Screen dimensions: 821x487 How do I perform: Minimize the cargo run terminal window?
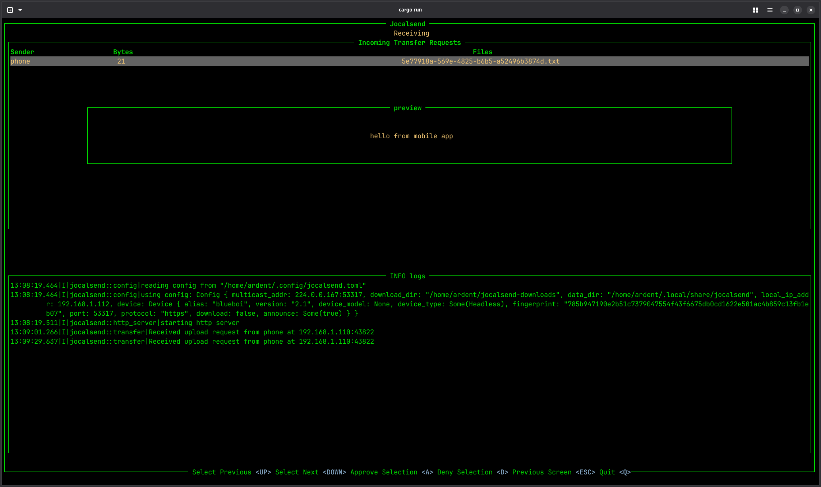pos(784,10)
